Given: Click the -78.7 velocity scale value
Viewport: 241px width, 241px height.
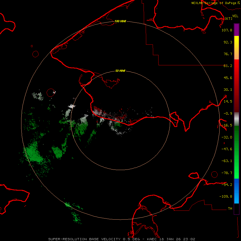Looking at the screenshot, I should click(227, 173).
